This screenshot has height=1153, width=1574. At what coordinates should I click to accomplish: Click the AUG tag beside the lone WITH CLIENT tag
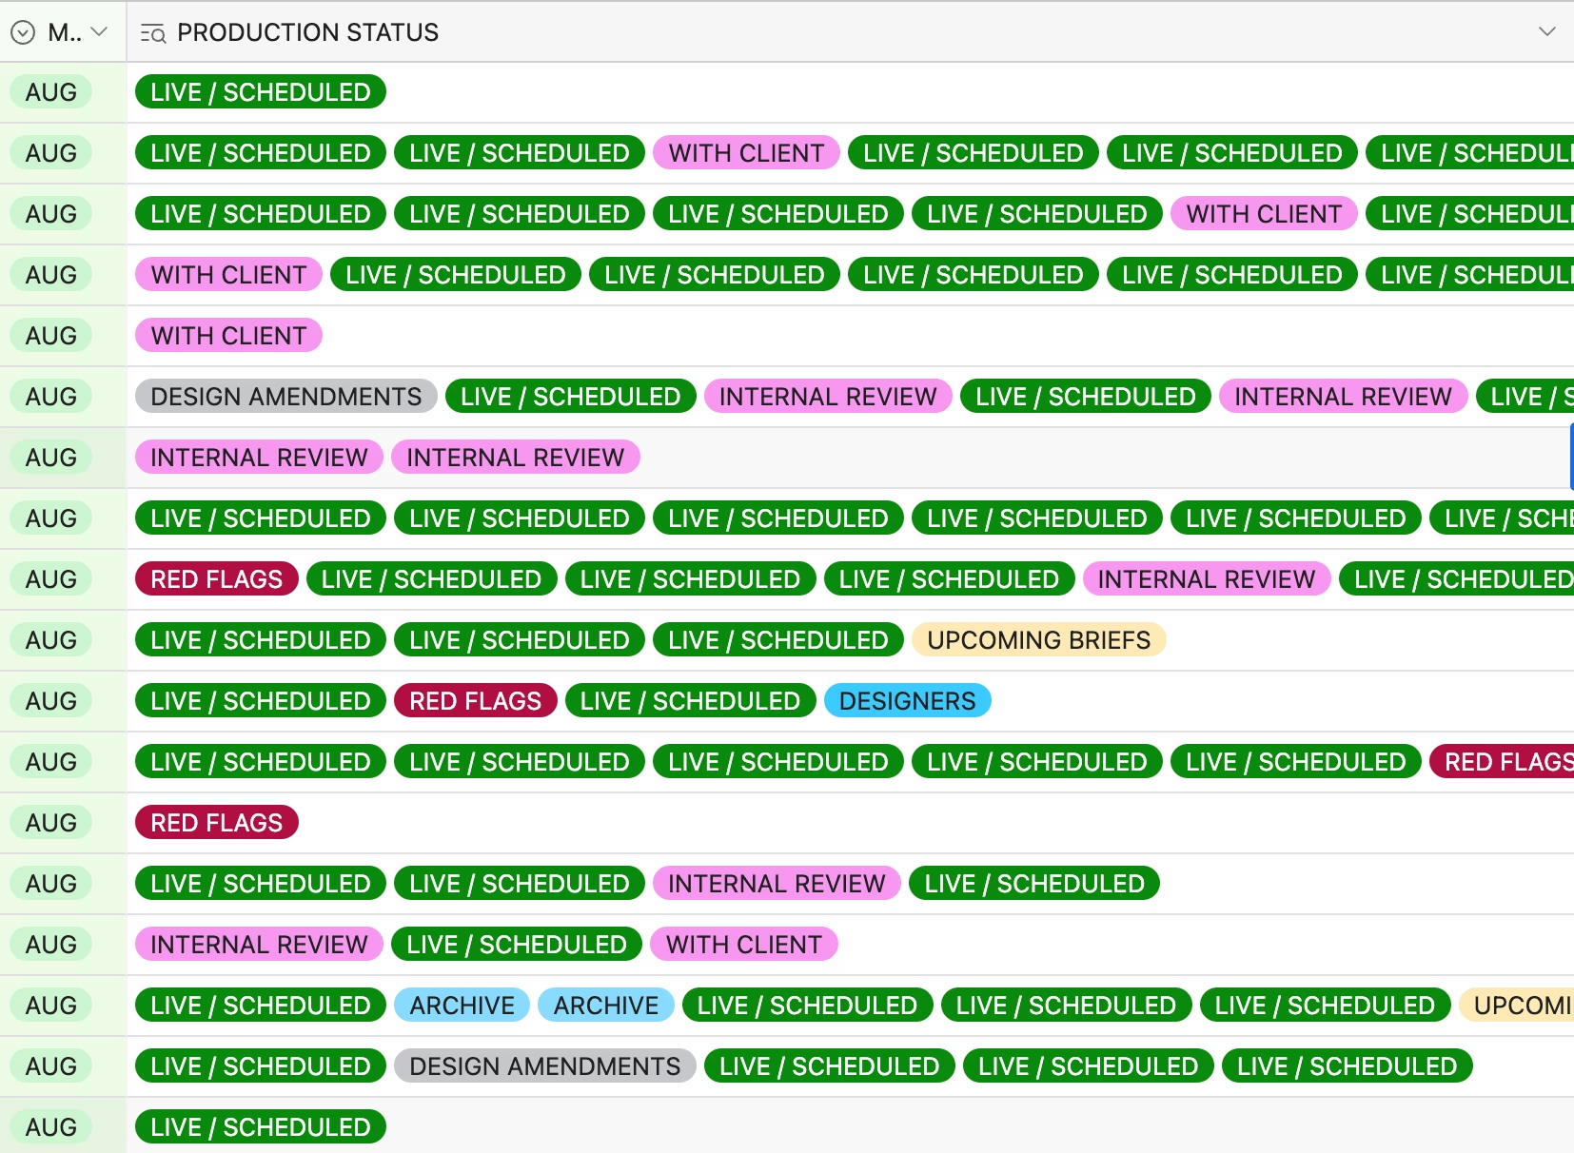(x=51, y=336)
